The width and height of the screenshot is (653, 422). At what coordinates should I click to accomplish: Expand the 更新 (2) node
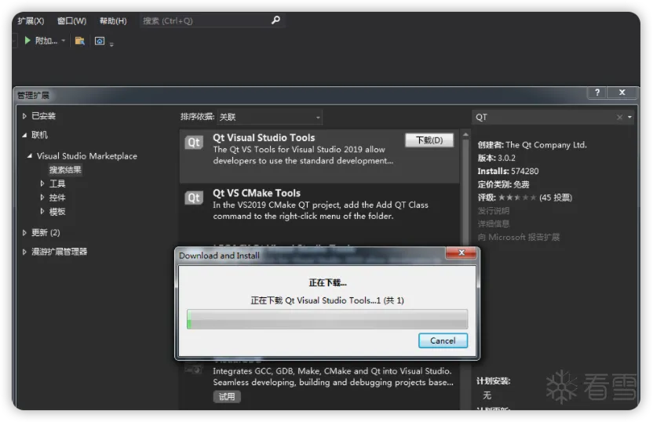coord(24,233)
